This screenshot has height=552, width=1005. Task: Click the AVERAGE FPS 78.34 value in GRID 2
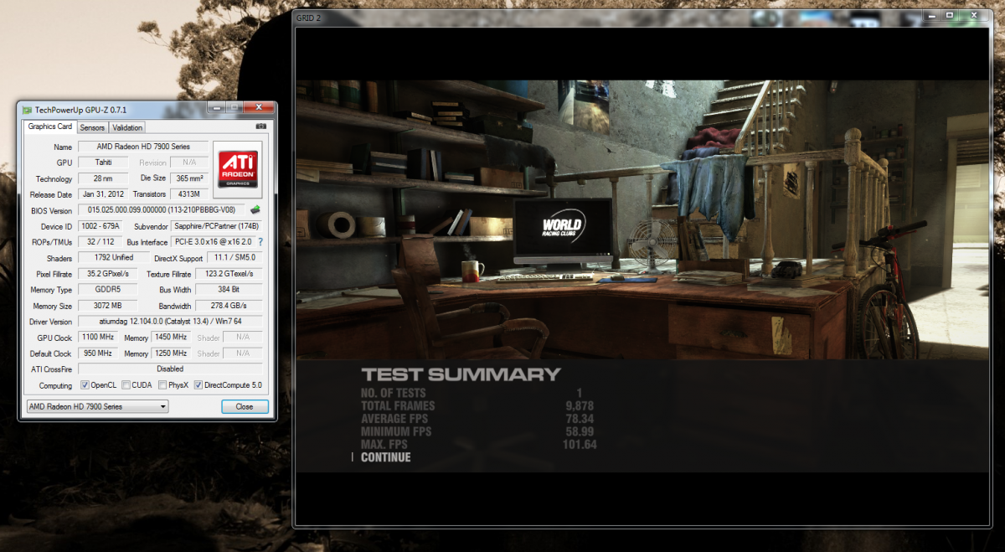coord(580,419)
